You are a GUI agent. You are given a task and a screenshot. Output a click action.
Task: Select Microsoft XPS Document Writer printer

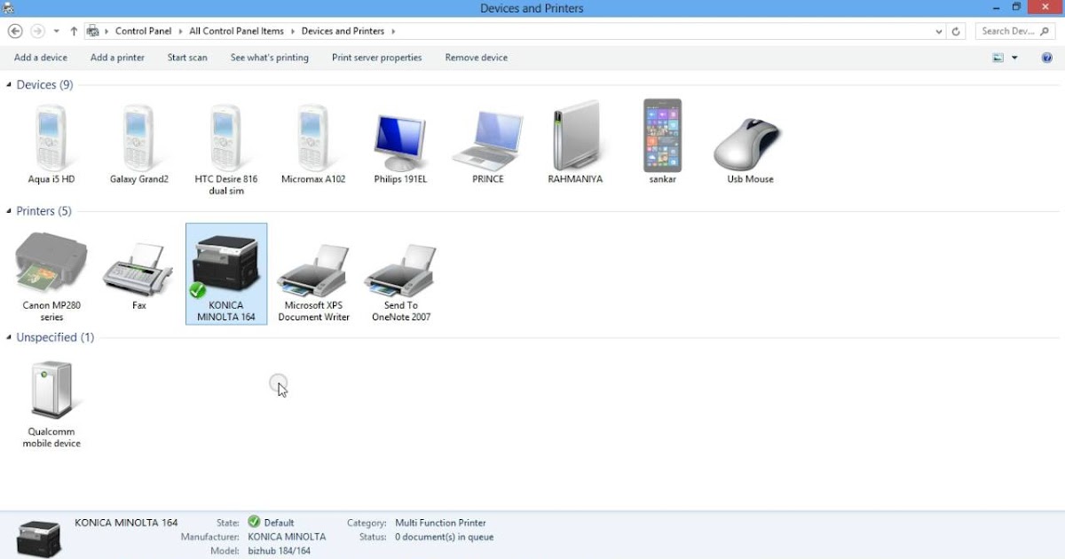pos(313,280)
